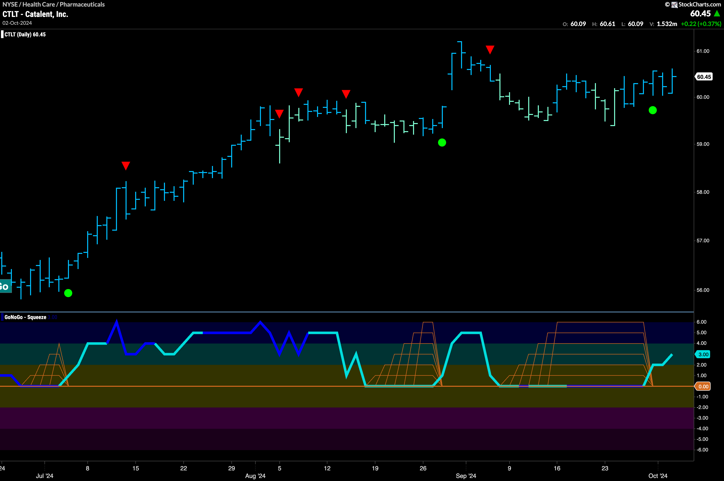The width and height of the screenshot is (724, 481).
Task: Click the CTLT - Catalent, Inc. title
Action: click(x=35, y=14)
